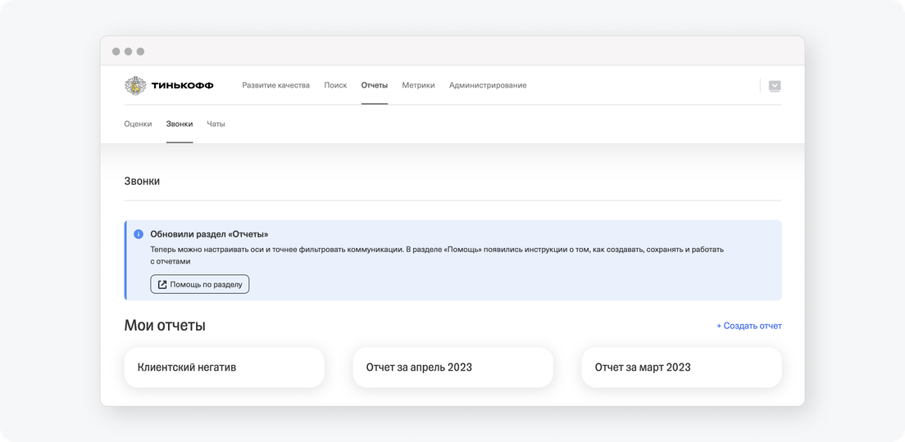This screenshot has height=442, width=905.
Task: Switch to the Оценки tab
Action: (x=138, y=124)
